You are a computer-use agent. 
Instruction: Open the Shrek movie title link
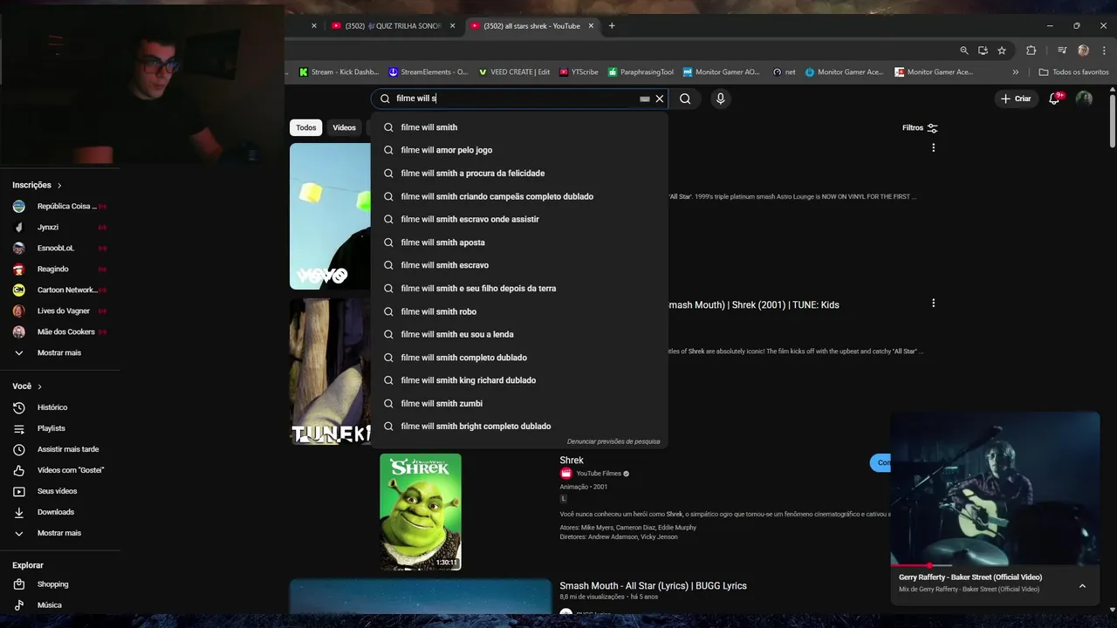(572, 461)
